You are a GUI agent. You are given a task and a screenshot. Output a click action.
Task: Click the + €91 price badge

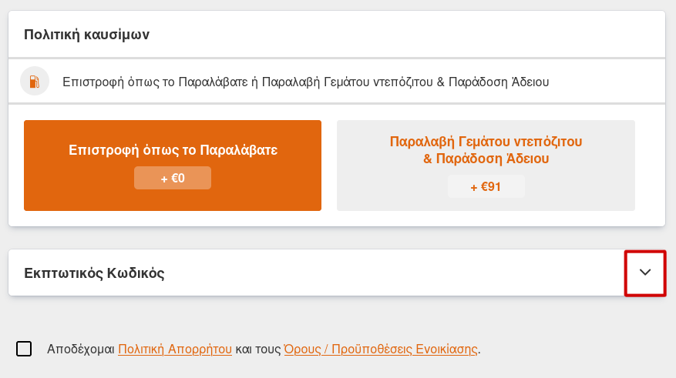click(486, 186)
